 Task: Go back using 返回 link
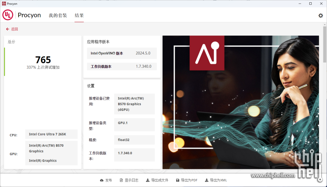(14, 29)
